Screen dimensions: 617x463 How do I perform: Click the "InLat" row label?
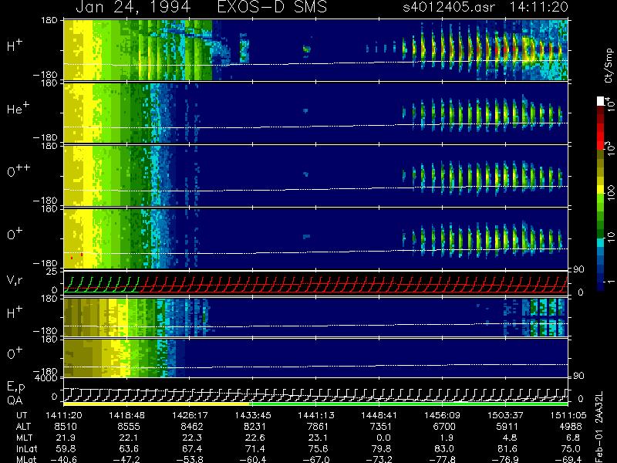click(26, 448)
